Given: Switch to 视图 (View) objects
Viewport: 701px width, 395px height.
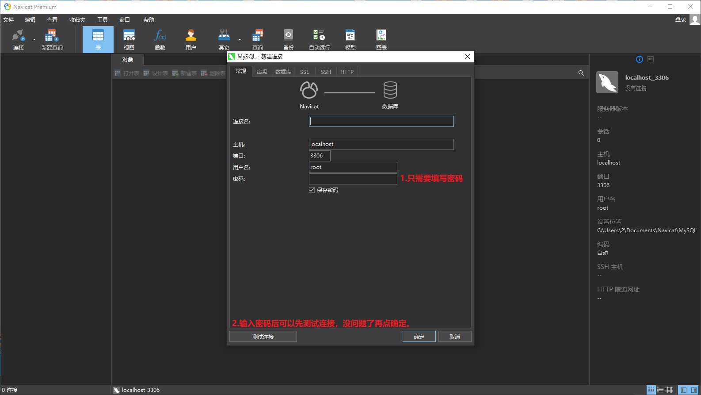Looking at the screenshot, I should (129, 39).
